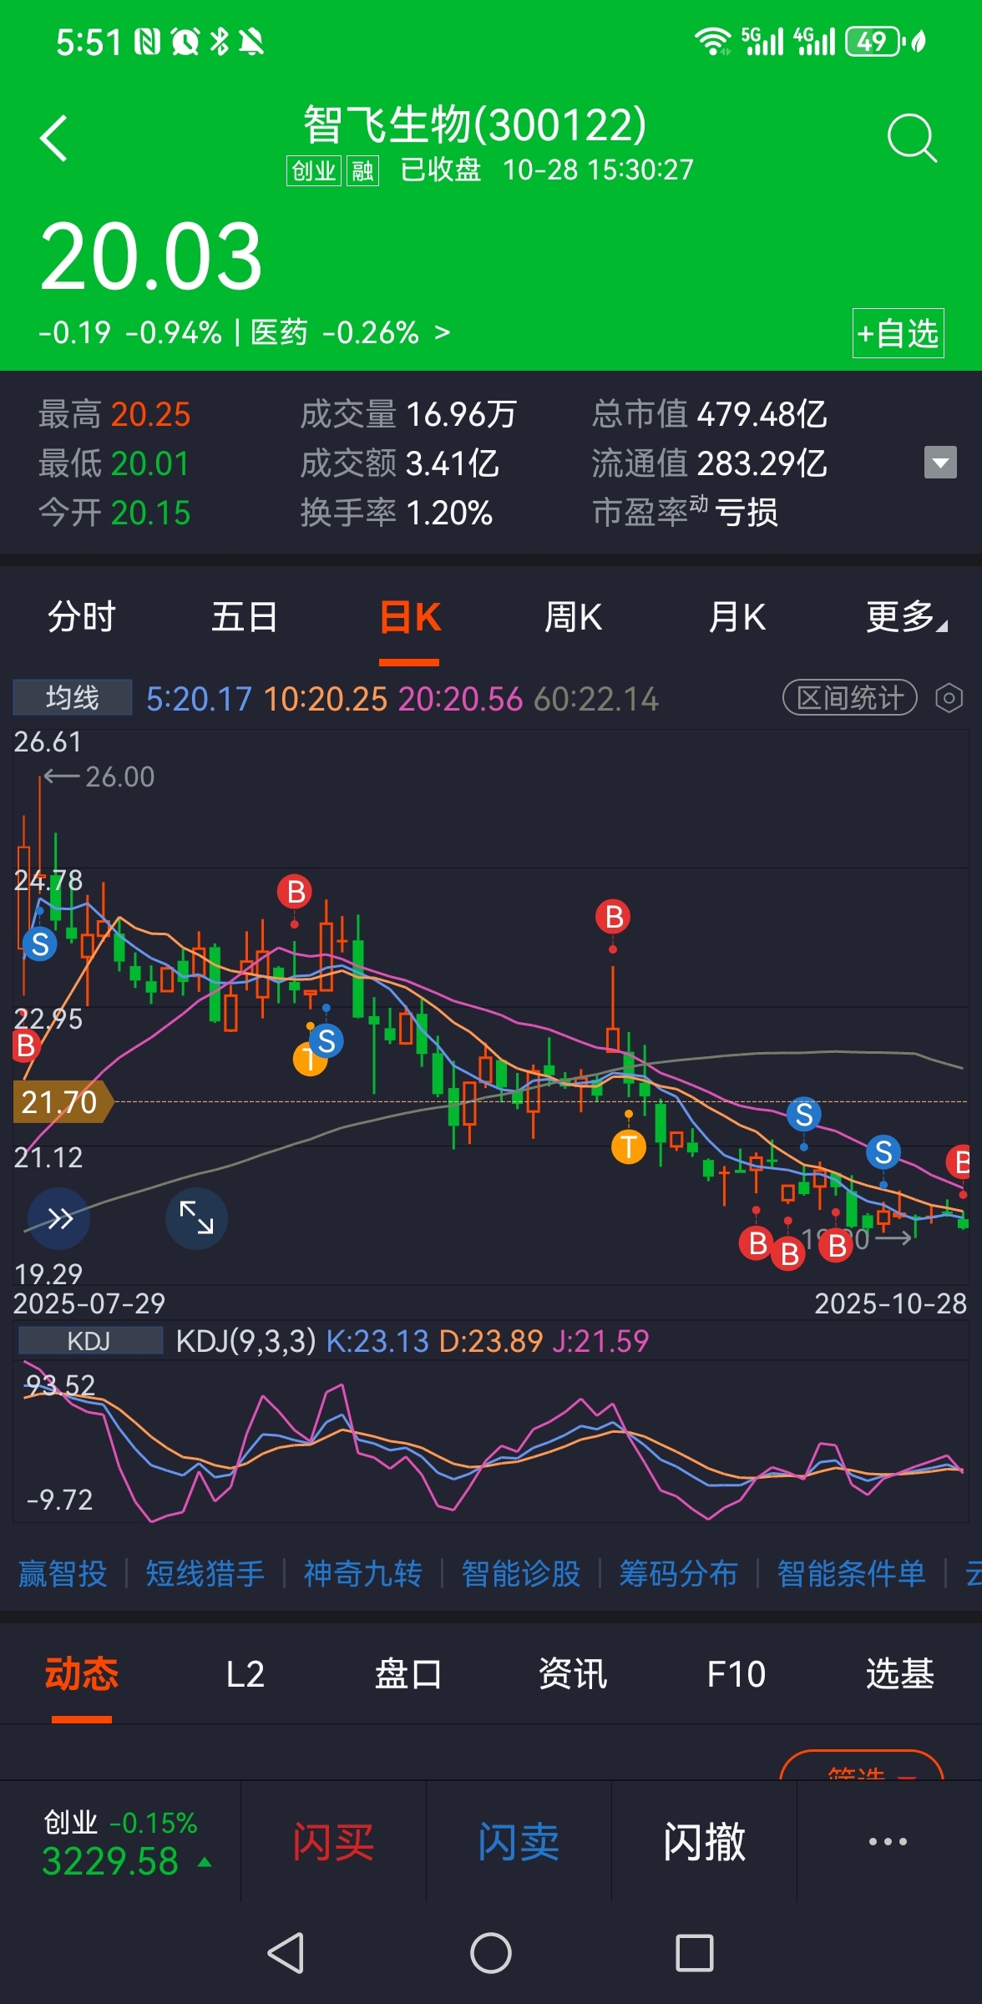Select the 日K tab
The image size is (982, 2004).
coord(409,618)
